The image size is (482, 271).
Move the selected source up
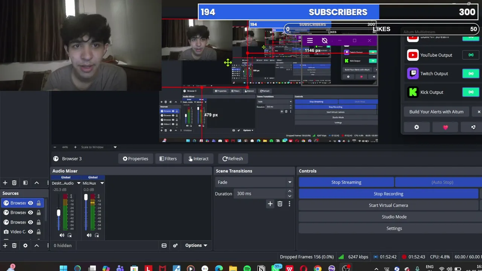click(x=37, y=245)
